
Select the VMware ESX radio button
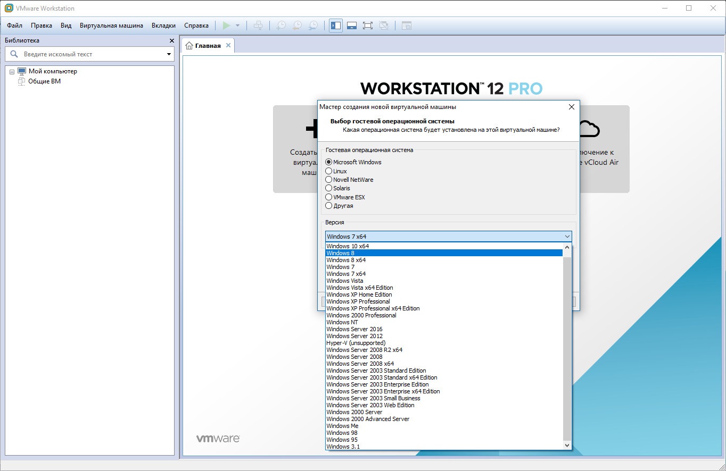[328, 197]
